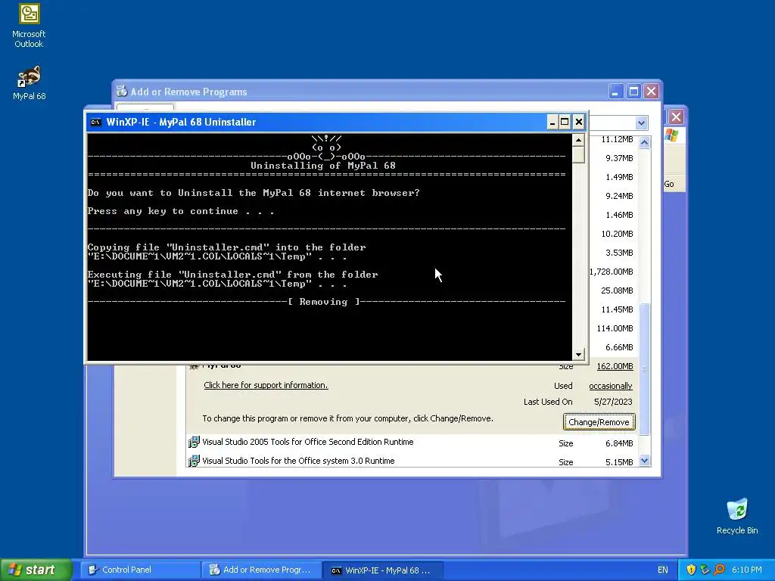Click the console scrollbar thumb

click(578, 155)
